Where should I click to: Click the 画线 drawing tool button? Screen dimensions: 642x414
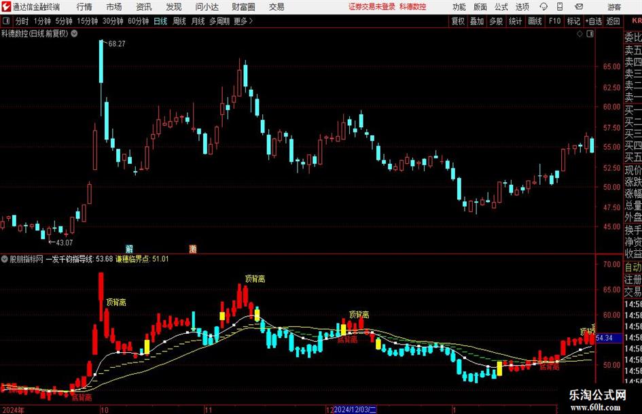pyautogui.click(x=535, y=21)
